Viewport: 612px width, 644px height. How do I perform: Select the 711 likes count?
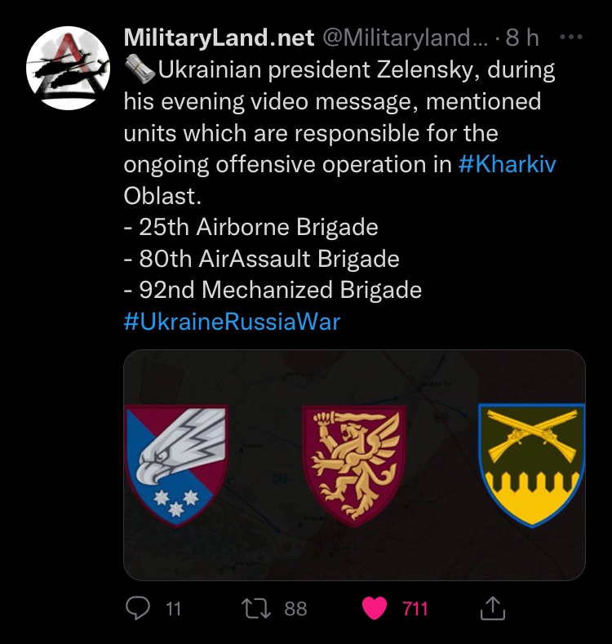coord(415,608)
